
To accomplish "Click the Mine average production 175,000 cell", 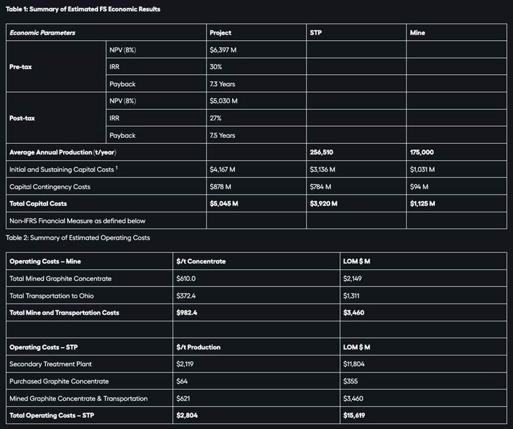I will (422, 152).
